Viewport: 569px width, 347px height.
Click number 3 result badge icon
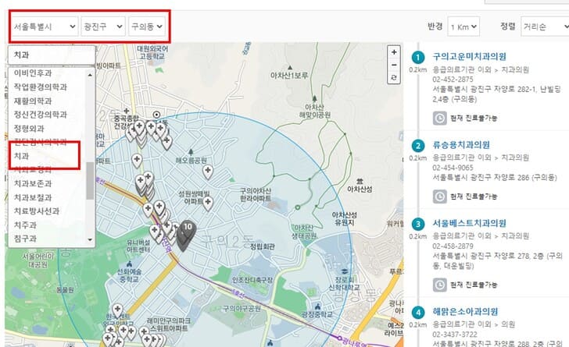418,224
